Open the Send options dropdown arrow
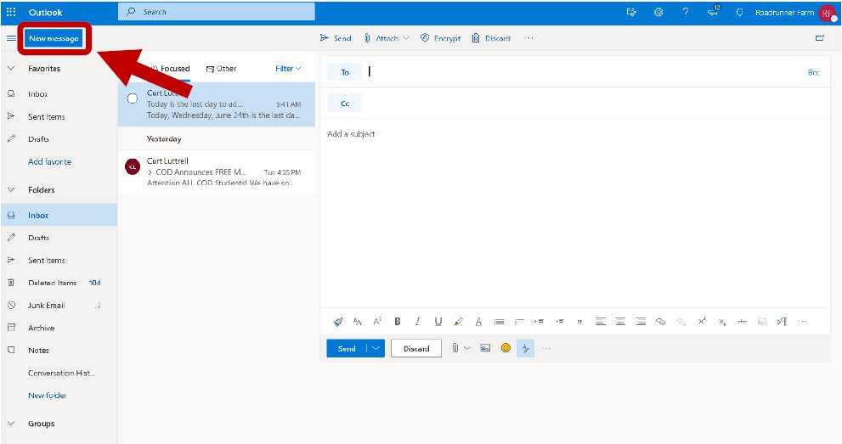This screenshot has width=842, height=444. coord(376,349)
